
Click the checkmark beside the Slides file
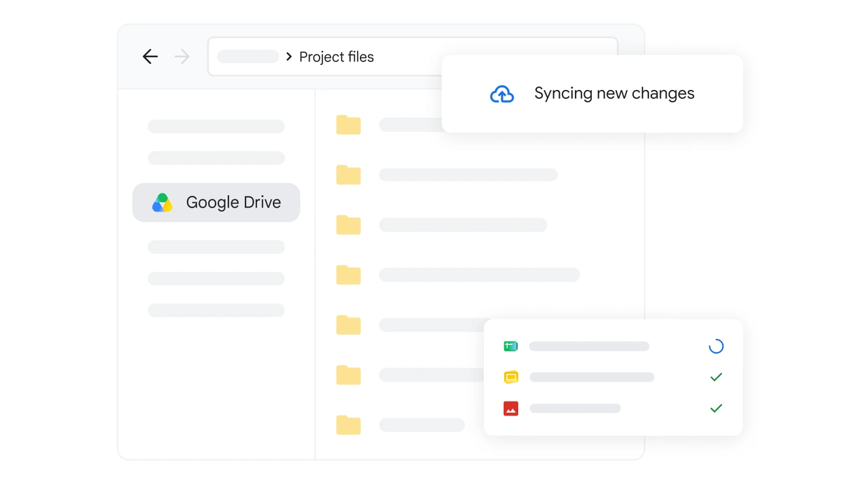pyautogui.click(x=716, y=377)
